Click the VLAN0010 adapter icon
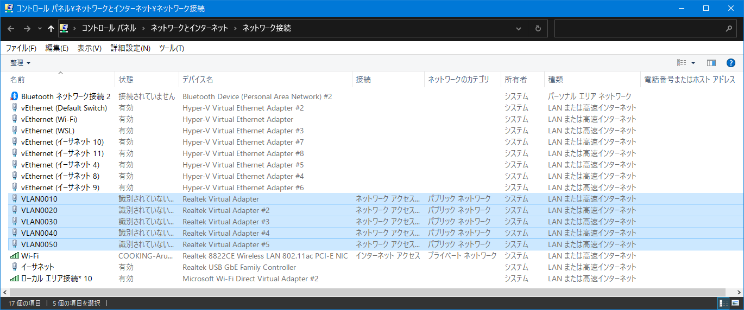This screenshot has height=310, width=744. [15, 199]
